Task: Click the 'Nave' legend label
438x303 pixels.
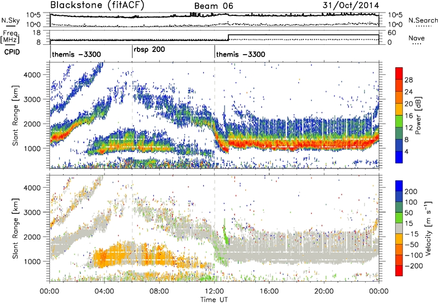Action: [x=417, y=38]
